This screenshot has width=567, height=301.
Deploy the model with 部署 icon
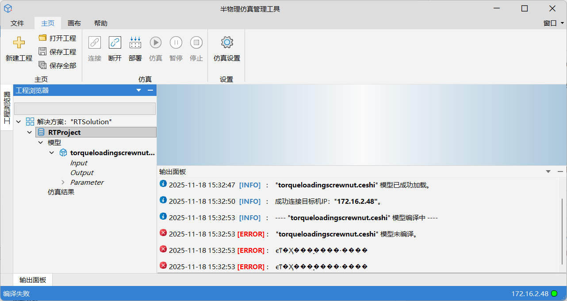pyautogui.click(x=135, y=42)
